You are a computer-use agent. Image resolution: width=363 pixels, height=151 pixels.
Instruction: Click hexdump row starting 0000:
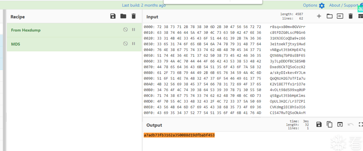224,27
